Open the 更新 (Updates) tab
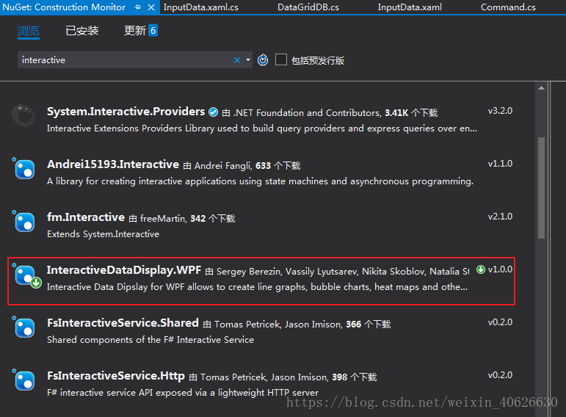 [x=134, y=31]
